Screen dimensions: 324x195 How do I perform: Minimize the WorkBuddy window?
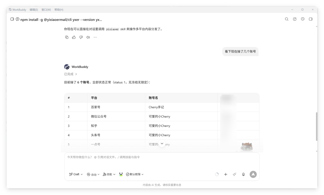pyautogui.click(x=292, y=10)
